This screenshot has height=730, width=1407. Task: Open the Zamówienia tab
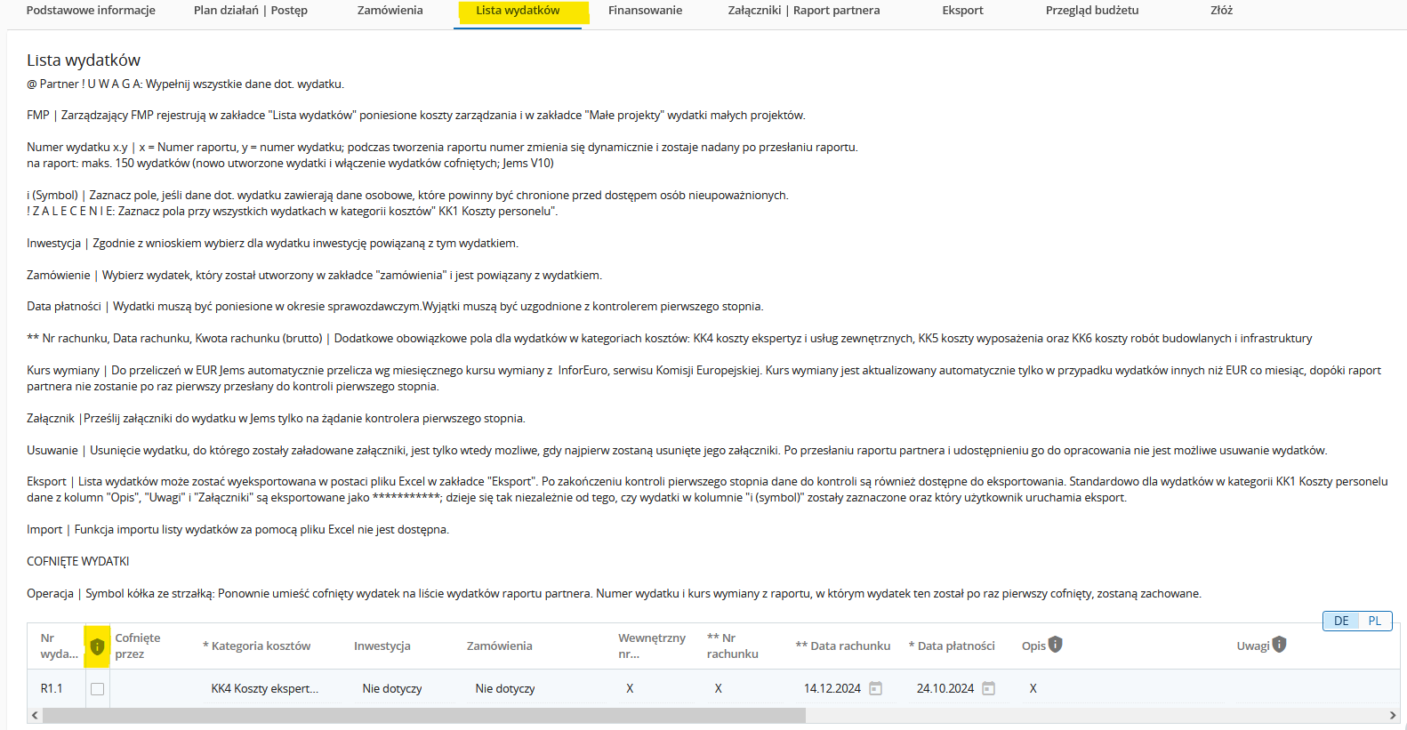[390, 11]
